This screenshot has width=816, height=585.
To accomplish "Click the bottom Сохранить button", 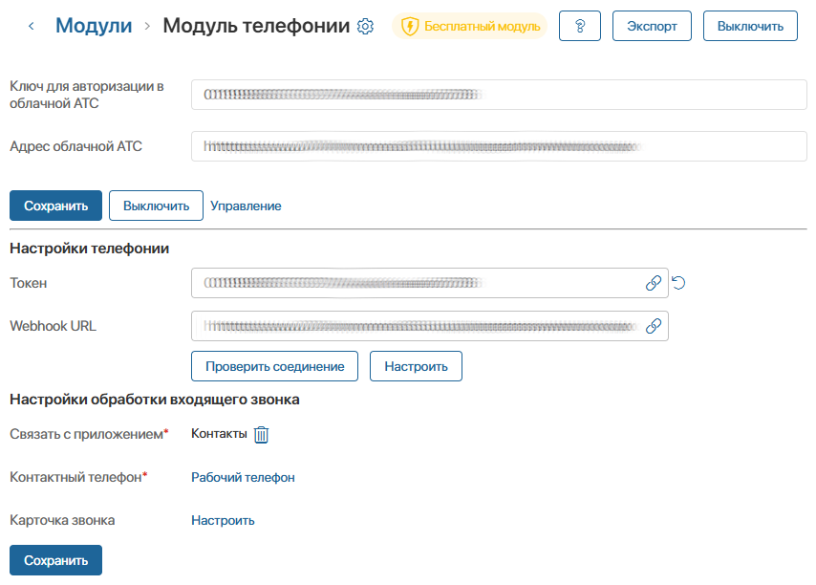I will [55, 560].
